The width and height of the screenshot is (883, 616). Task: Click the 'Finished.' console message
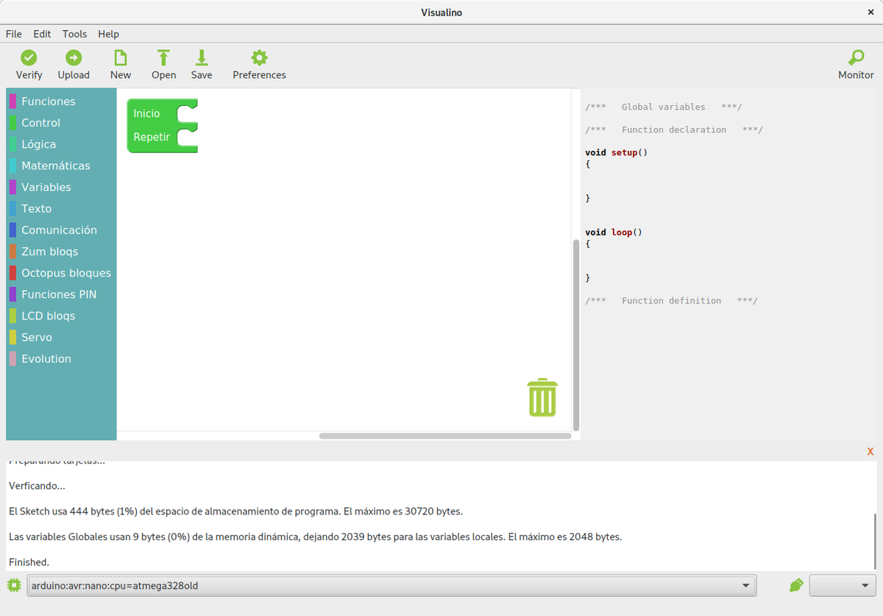click(29, 562)
